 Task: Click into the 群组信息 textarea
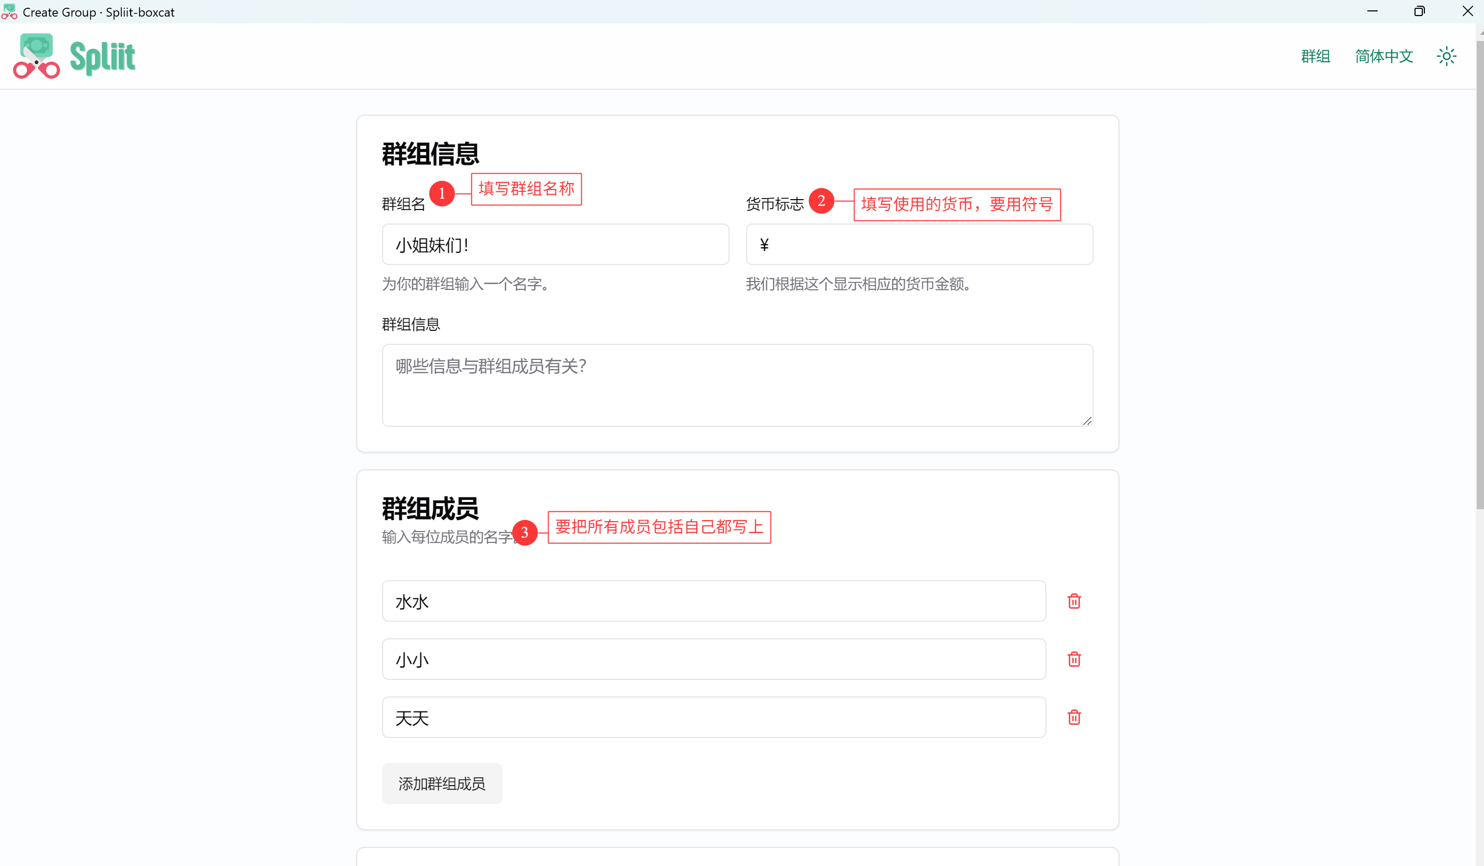(737, 385)
